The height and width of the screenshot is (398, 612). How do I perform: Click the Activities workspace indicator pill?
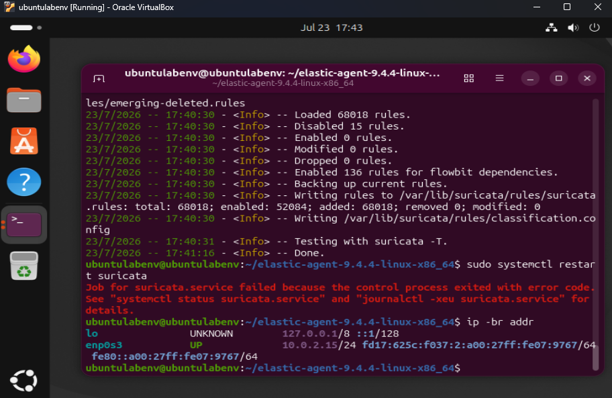(21, 28)
